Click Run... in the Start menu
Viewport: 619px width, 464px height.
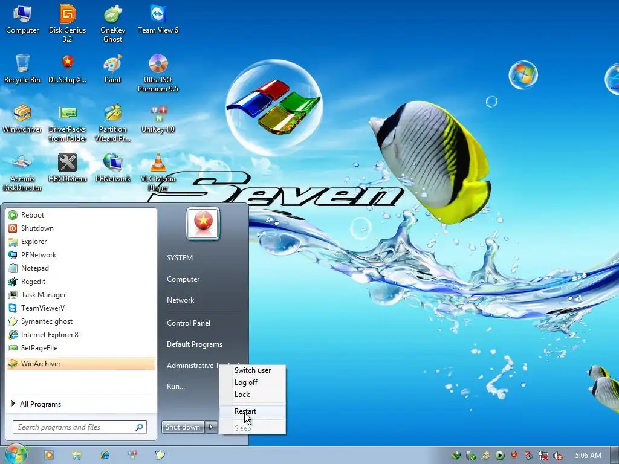176,387
